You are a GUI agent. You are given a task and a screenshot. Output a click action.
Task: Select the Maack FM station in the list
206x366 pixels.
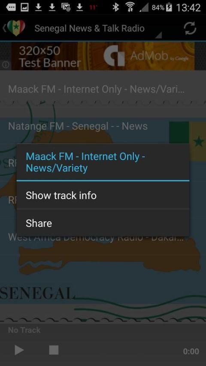96,90
